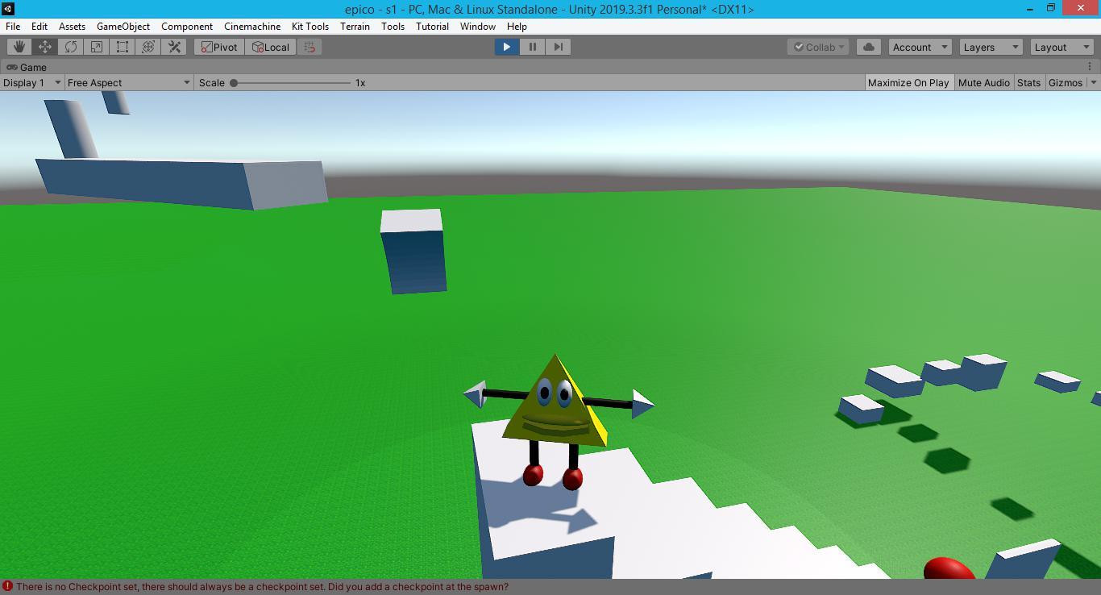Open the Cinemachine menu

click(252, 26)
